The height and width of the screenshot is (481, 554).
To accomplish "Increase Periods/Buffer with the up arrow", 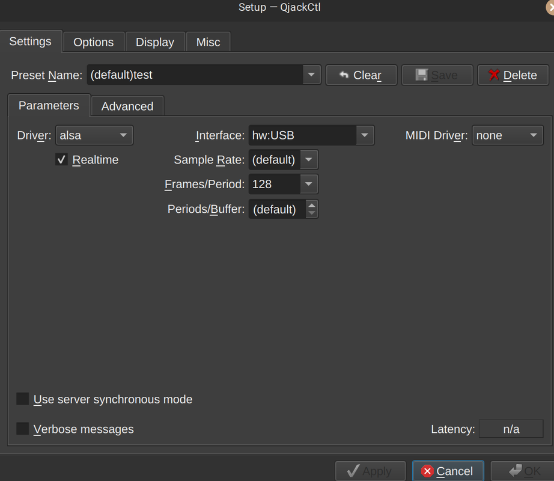I will [312, 205].
